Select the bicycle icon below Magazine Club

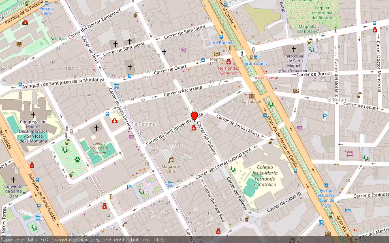pos(170,184)
